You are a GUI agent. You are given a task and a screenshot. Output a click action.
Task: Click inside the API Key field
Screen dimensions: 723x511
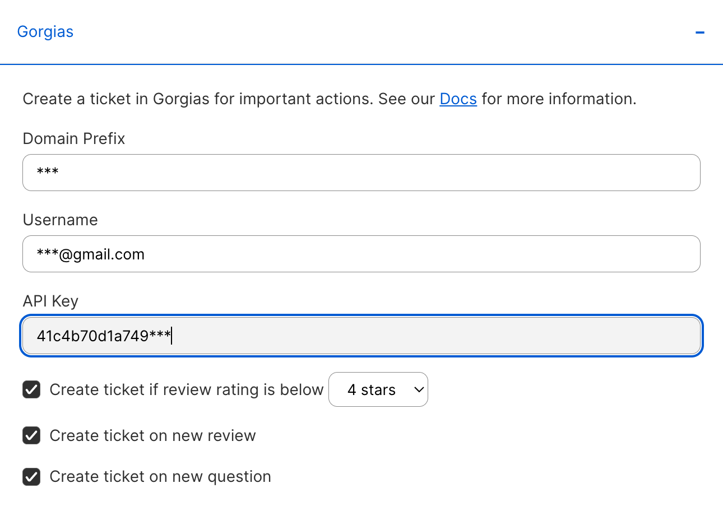361,335
